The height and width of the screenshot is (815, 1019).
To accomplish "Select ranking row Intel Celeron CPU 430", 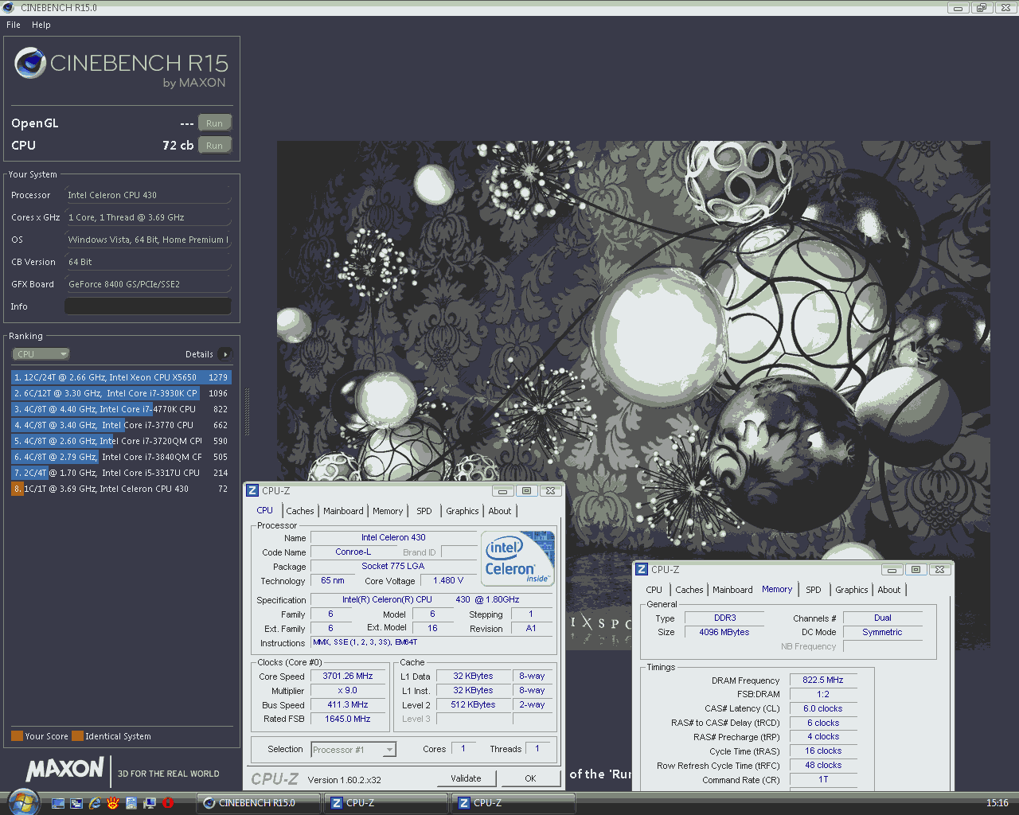I will (x=121, y=489).
